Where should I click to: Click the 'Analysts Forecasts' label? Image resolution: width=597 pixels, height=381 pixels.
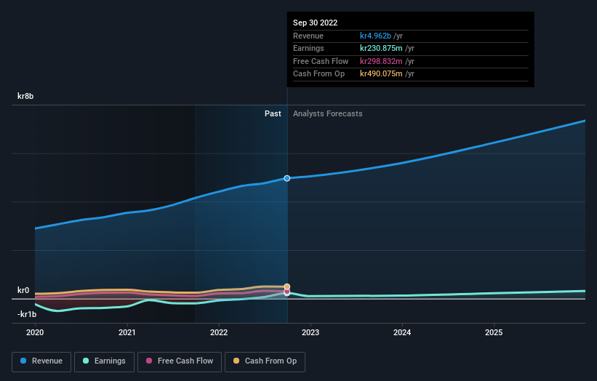328,113
